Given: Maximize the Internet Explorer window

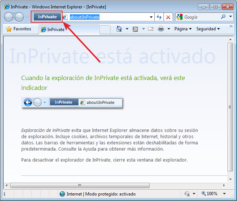Looking at the screenshot, I should 215,7.
